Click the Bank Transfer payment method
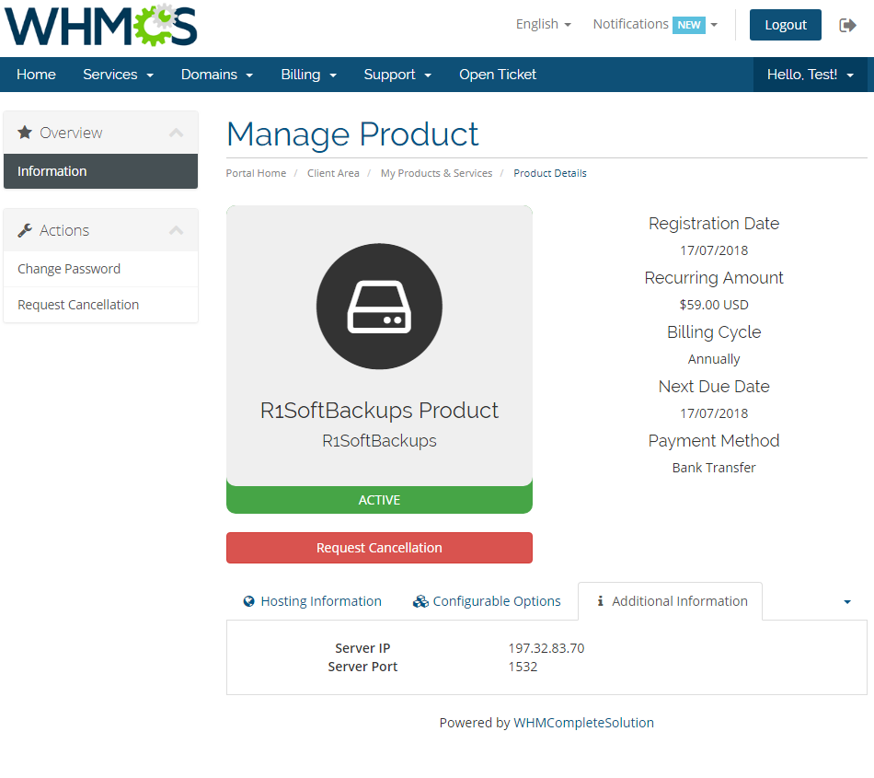The image size is (874, 778). [x=714, y=468]
